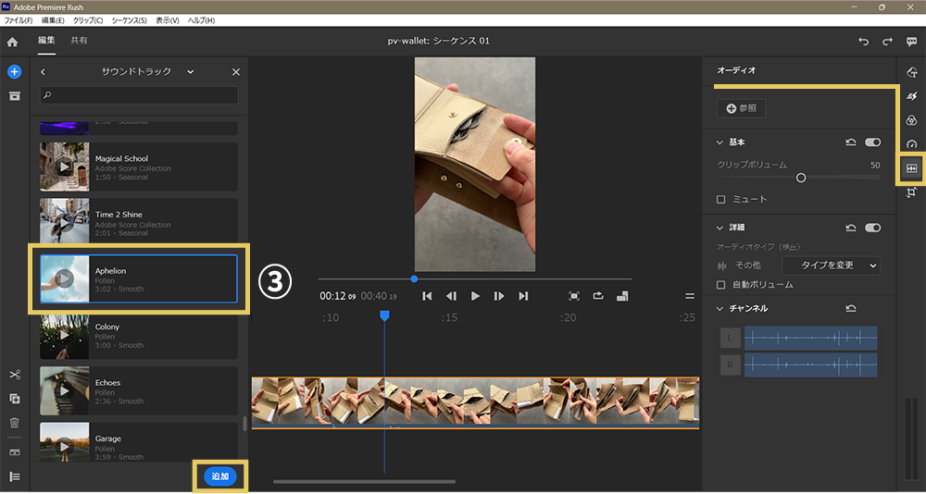
Task: Collapse the 詳細 section chevron
Action: 720,228
